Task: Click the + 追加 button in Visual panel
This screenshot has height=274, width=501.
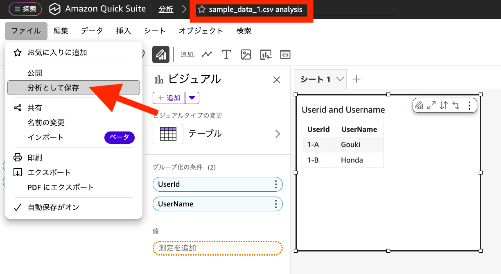Action: pyautogui.click(x=169, y=97)
